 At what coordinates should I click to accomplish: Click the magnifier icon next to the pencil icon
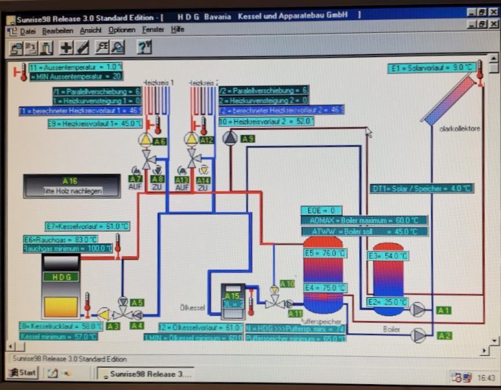tap(103, 47)
